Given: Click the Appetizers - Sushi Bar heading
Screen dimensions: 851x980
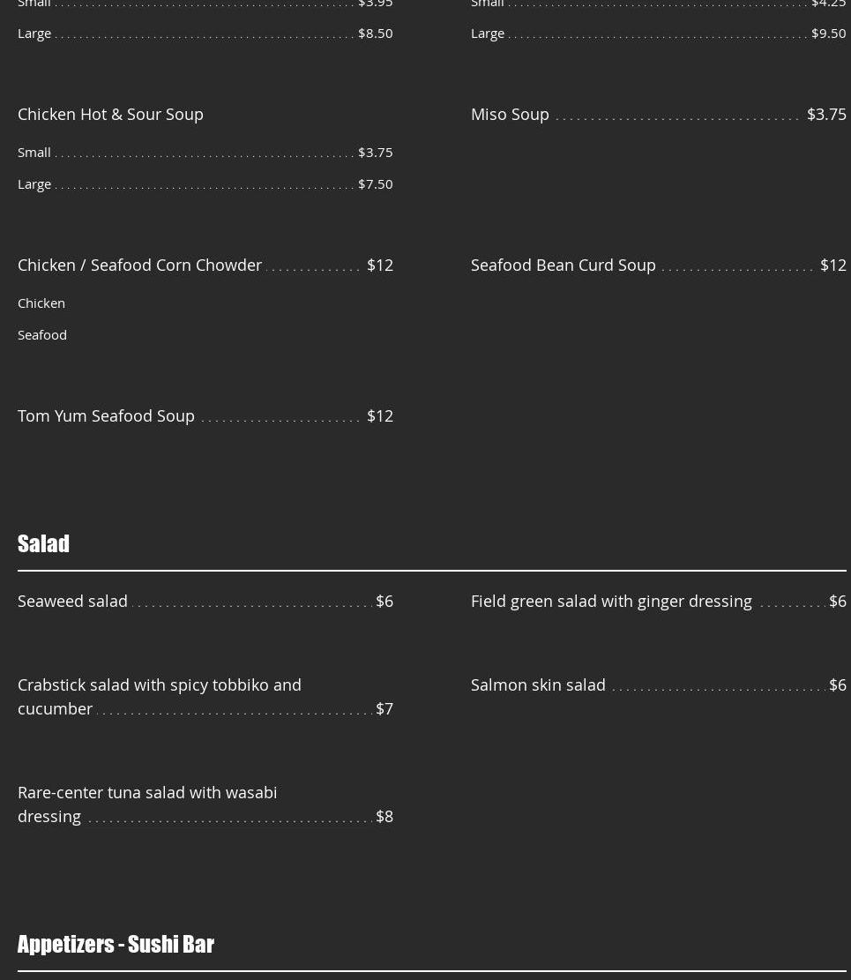Looking at the screenshot, I should (x=116, y=944).
